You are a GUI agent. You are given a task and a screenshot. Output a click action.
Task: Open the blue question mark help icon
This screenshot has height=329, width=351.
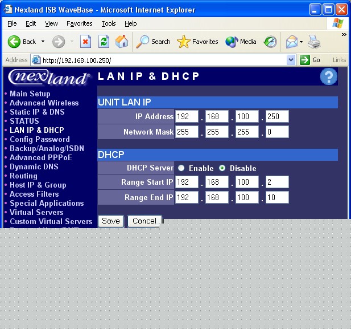tap(329, 76)
